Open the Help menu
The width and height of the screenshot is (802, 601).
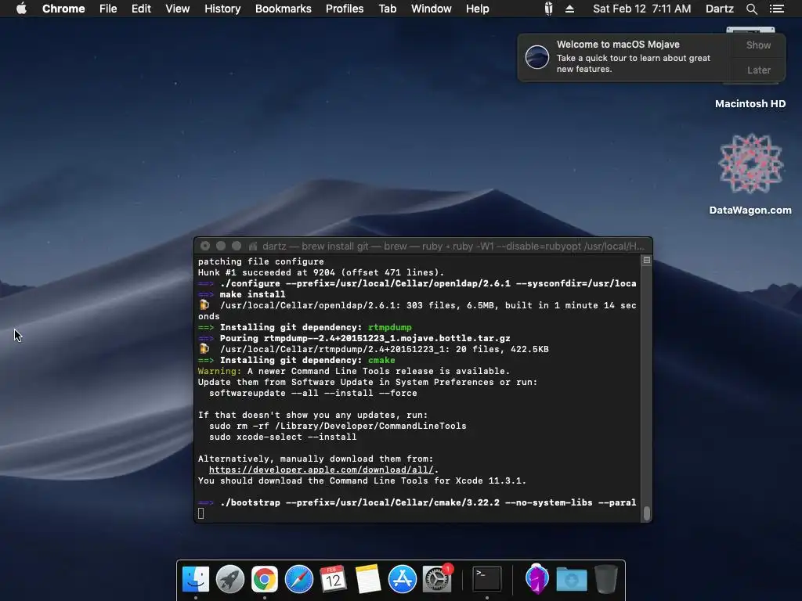(477, 9)
